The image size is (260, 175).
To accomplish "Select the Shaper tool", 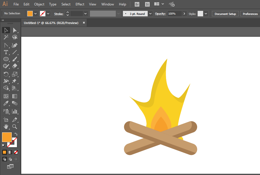I will (x=6, y=66).
